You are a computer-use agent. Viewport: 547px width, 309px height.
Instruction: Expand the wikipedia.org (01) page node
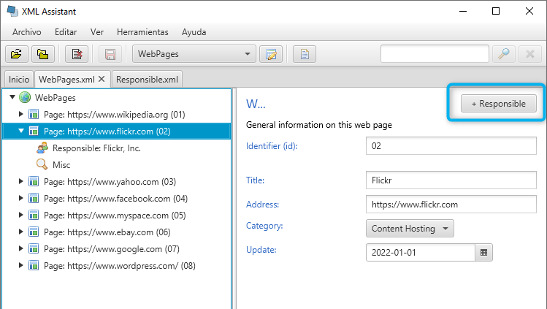[21, 115]
